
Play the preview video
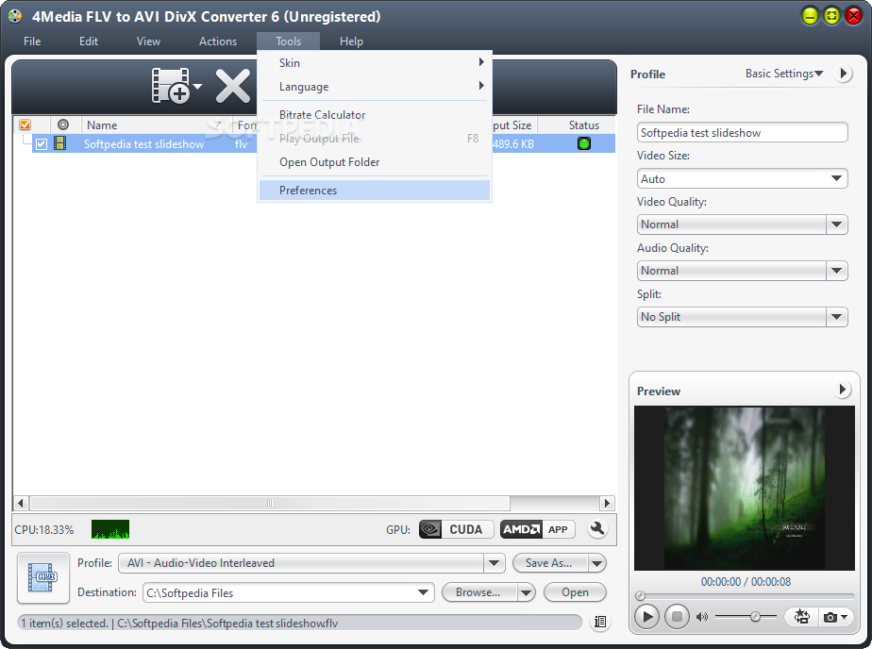(x=646, y=616)
